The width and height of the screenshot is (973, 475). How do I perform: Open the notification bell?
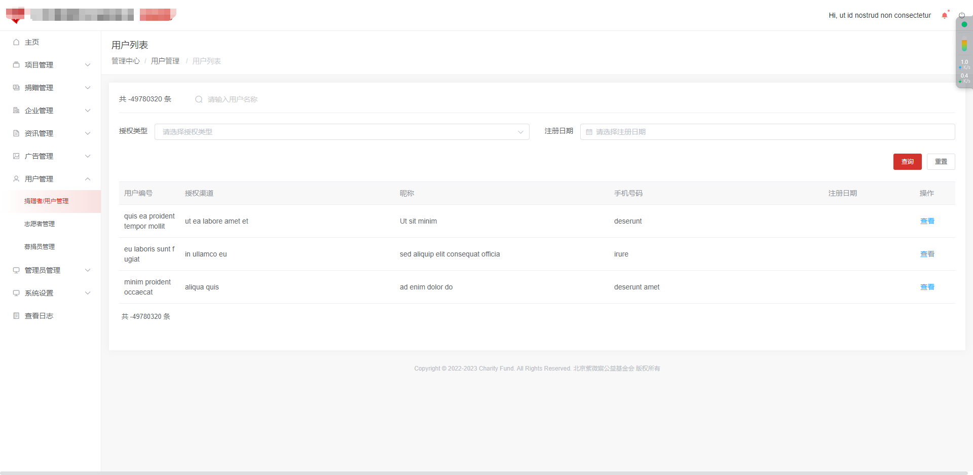pyautogui.click(x=945, y=15)
